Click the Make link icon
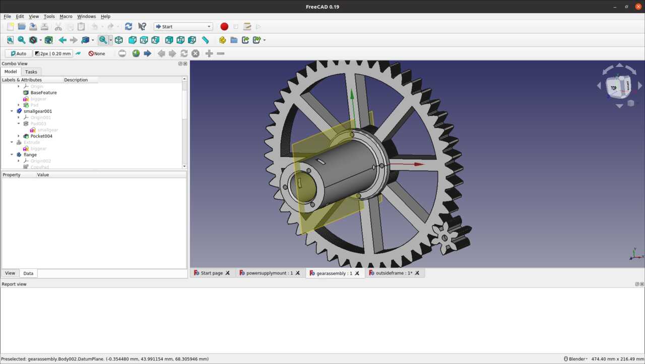Screen dimensions: 645x364 point(245,40)
